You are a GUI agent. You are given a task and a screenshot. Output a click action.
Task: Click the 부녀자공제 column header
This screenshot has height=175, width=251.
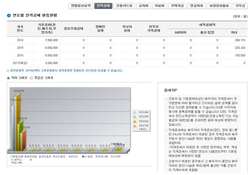(127, 29)
